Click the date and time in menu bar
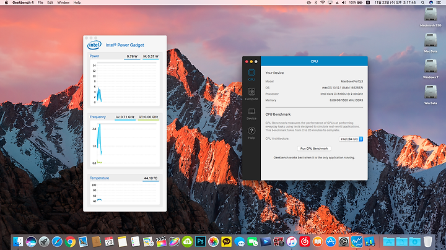Screen dimensions: 446x250 [395, 2]
